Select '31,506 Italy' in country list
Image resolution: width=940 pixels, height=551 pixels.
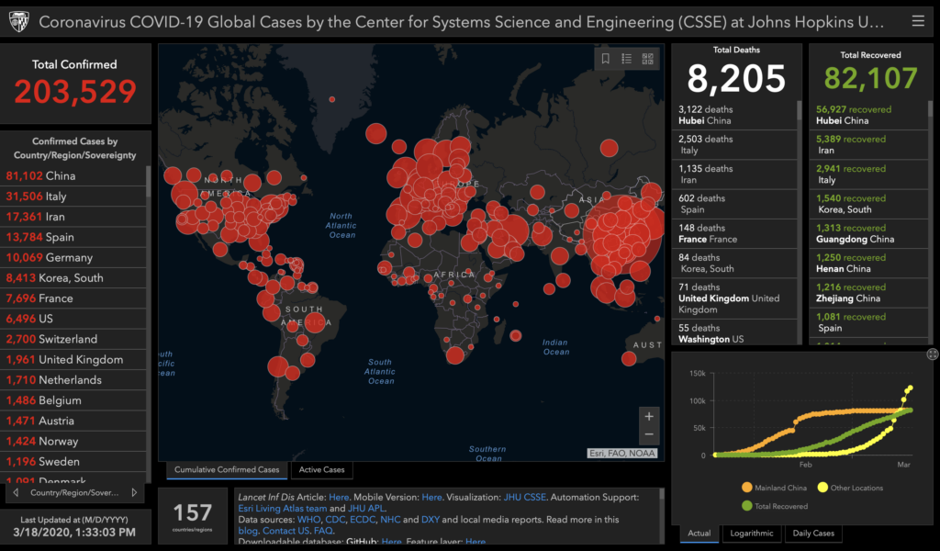tap(73, 196)
